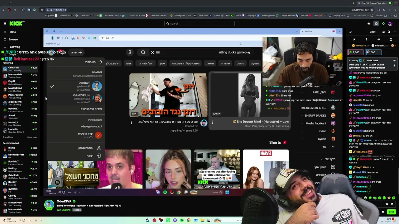
Task: Click the kick.com/odedsvr browser address bar
Action: point(360,10)
